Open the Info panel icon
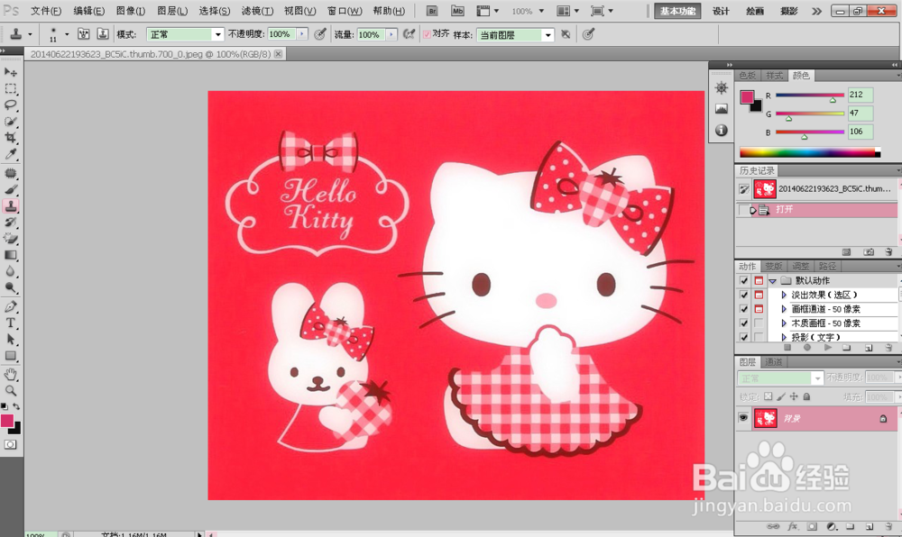 (722, 131)
